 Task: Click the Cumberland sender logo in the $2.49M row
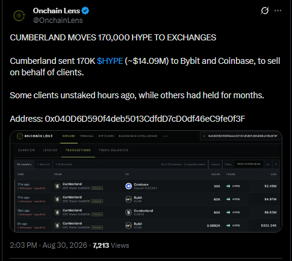(x=57, y=186)
